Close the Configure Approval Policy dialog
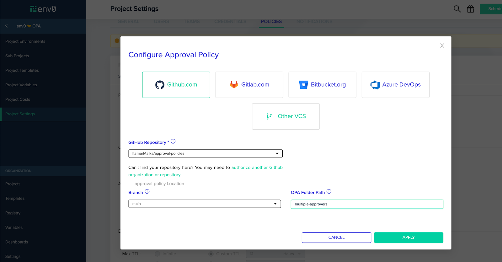Viewport: 502px width, 262px height. tap(442, 46)
